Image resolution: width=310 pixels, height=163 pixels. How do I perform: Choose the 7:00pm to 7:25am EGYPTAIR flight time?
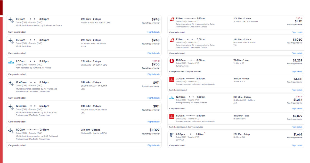[190, 134]
